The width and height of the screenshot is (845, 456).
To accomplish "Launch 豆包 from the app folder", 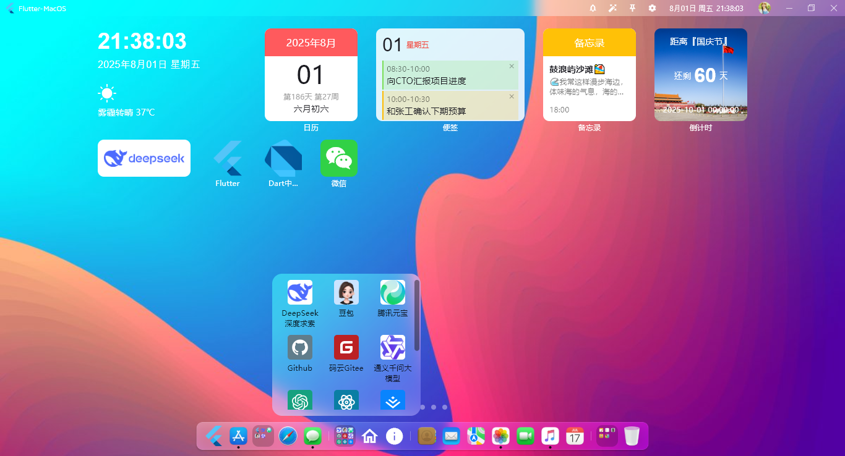I will [x=346, y=292].
